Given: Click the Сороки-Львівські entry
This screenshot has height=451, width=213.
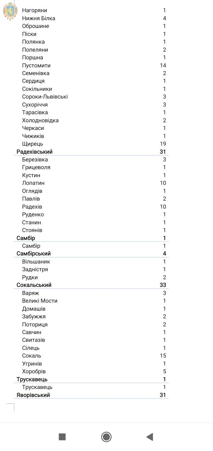Looking at the screenshot, I should 45,97.
